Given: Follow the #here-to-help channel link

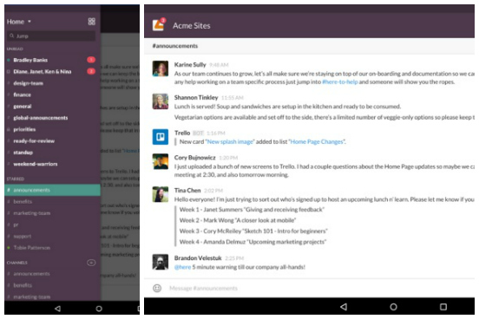Looking at the screenshot, I should click(x=339, y=81).
